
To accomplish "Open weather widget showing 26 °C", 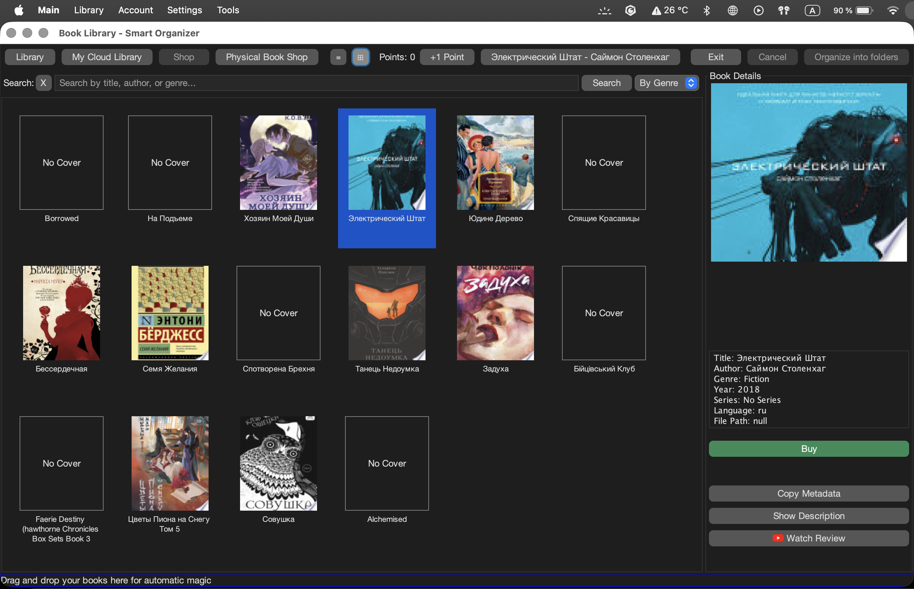I will (x=670, y=10).
